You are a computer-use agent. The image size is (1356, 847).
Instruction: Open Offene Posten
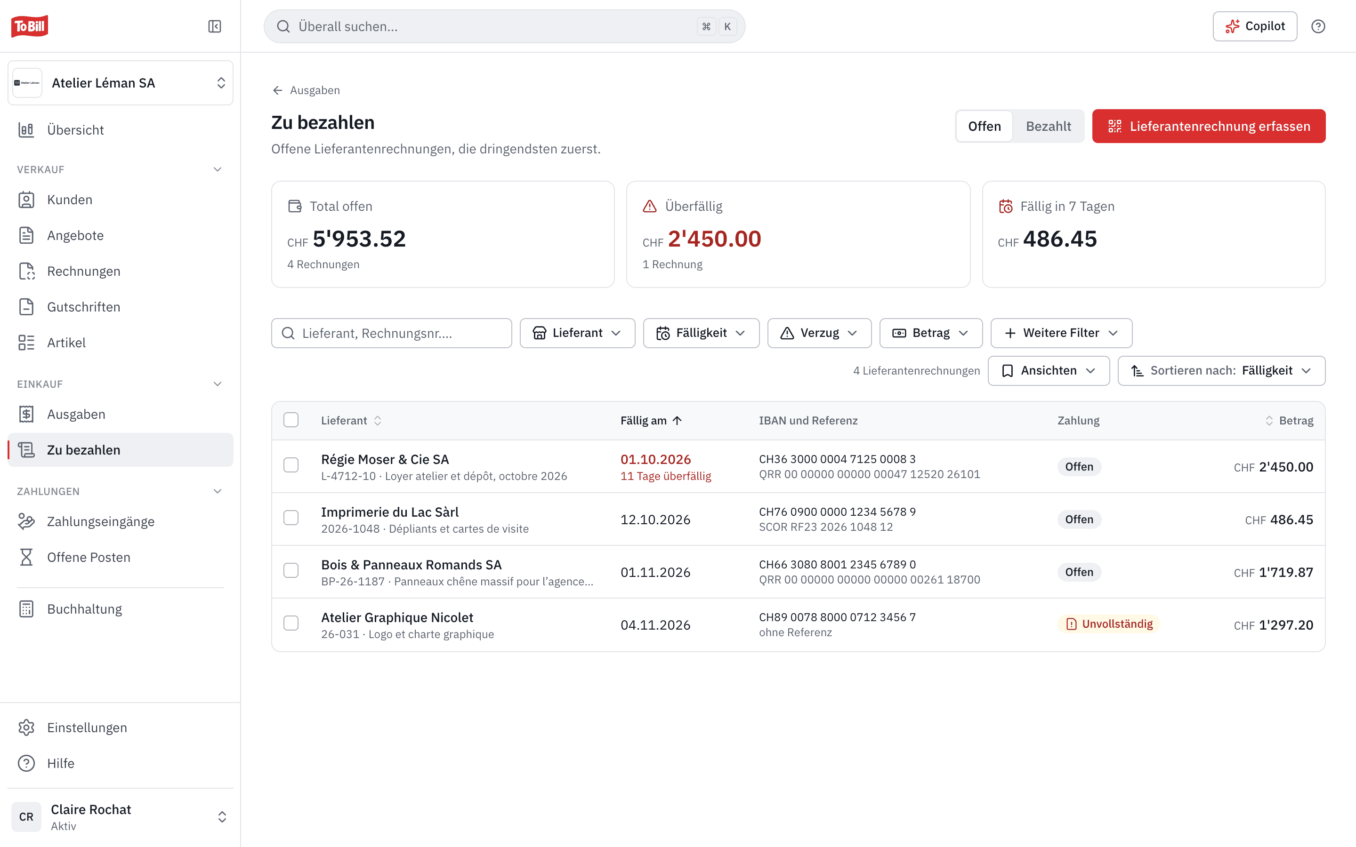click(121, 558)
